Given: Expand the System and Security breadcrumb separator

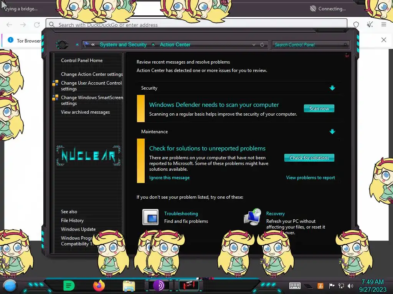Looking at the screenshot, I should (153, 44).
